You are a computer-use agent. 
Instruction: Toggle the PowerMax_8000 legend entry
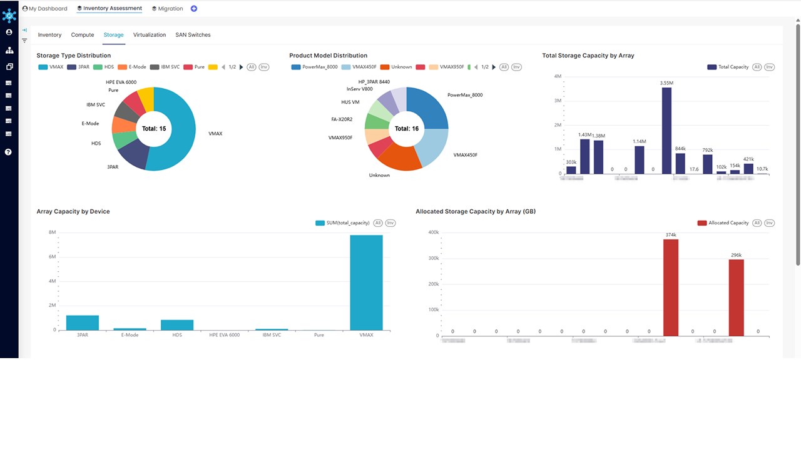pos(314,67)
